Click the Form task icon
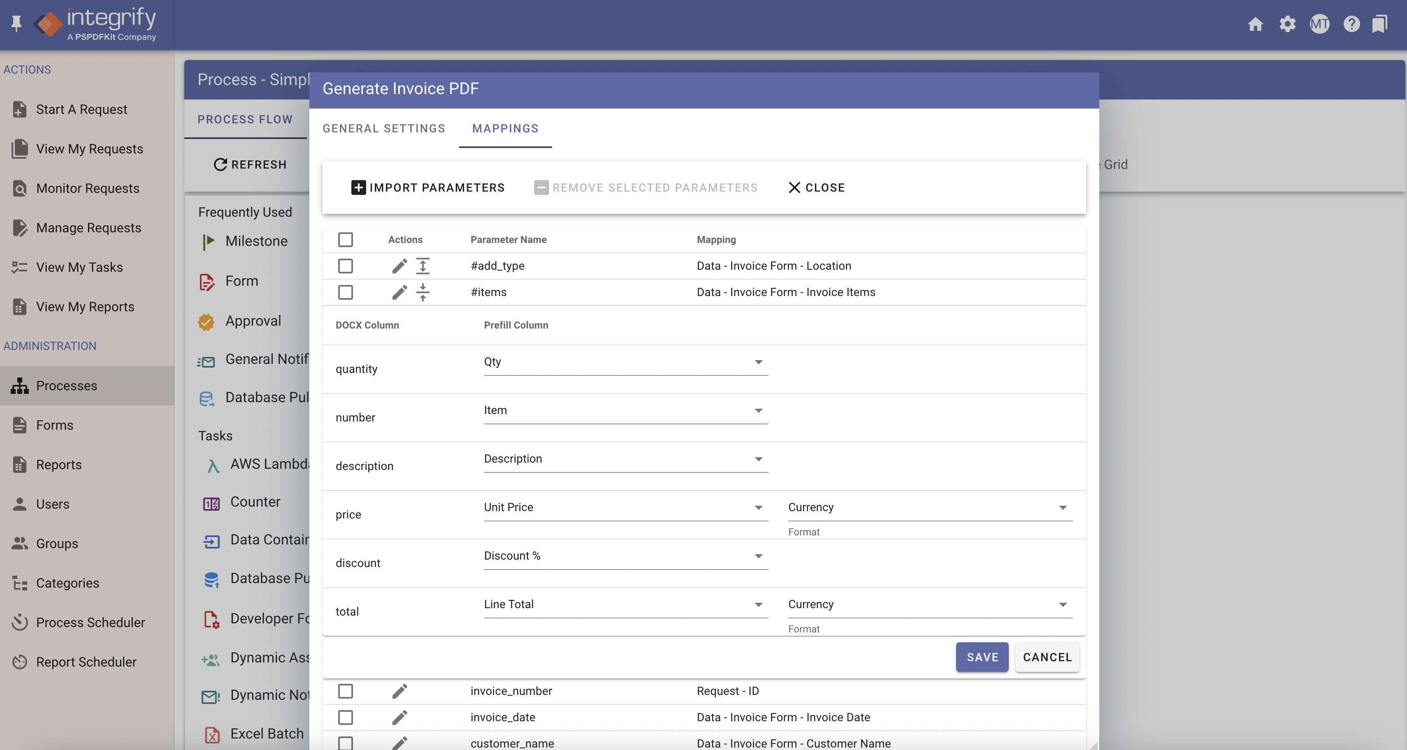The image size is (1407, 750). [207, 282]
